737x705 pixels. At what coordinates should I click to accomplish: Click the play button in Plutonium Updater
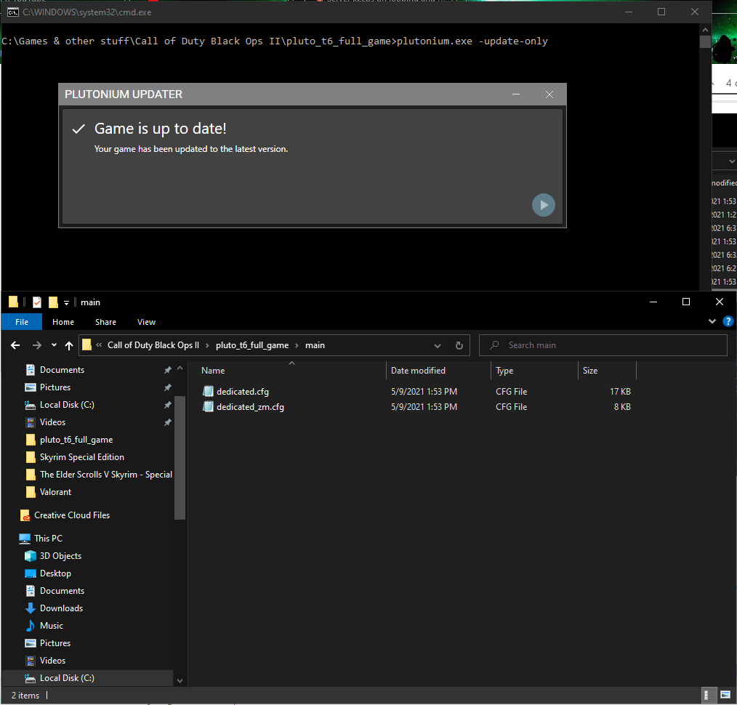tap(544, 205)
